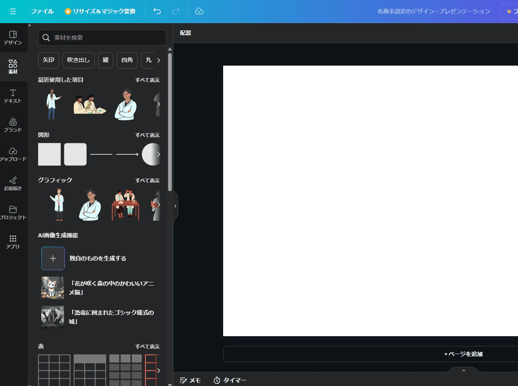Expand the page thumbnails with the up chevron
Image resolution: width=518 pixels, height=386 pixels.
click(x=464, y=371)
